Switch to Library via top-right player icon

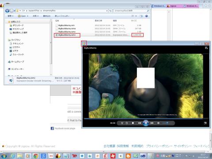[206, 48]
